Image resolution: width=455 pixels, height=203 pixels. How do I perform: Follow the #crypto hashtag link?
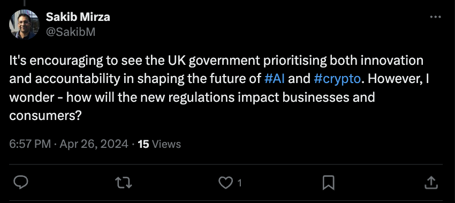(337, 79)
